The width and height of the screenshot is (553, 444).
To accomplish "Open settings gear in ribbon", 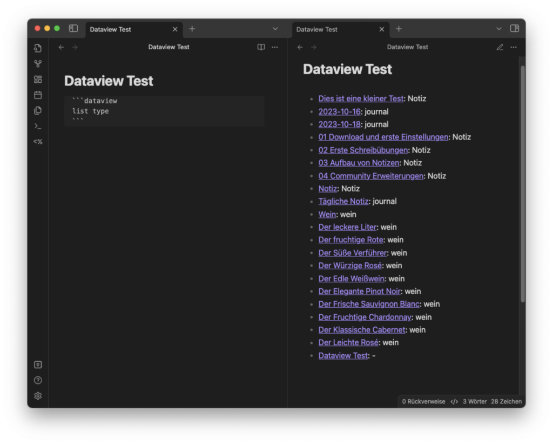I will pyautogui.click(x=38, y=396).
